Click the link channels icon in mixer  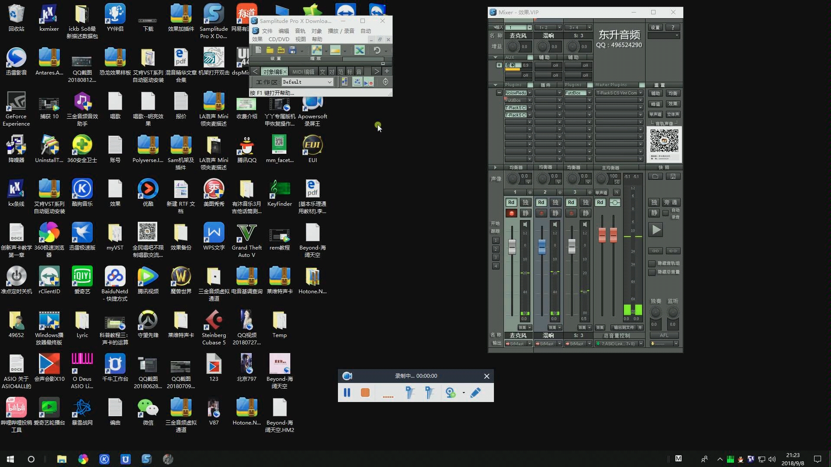point(656,251)
